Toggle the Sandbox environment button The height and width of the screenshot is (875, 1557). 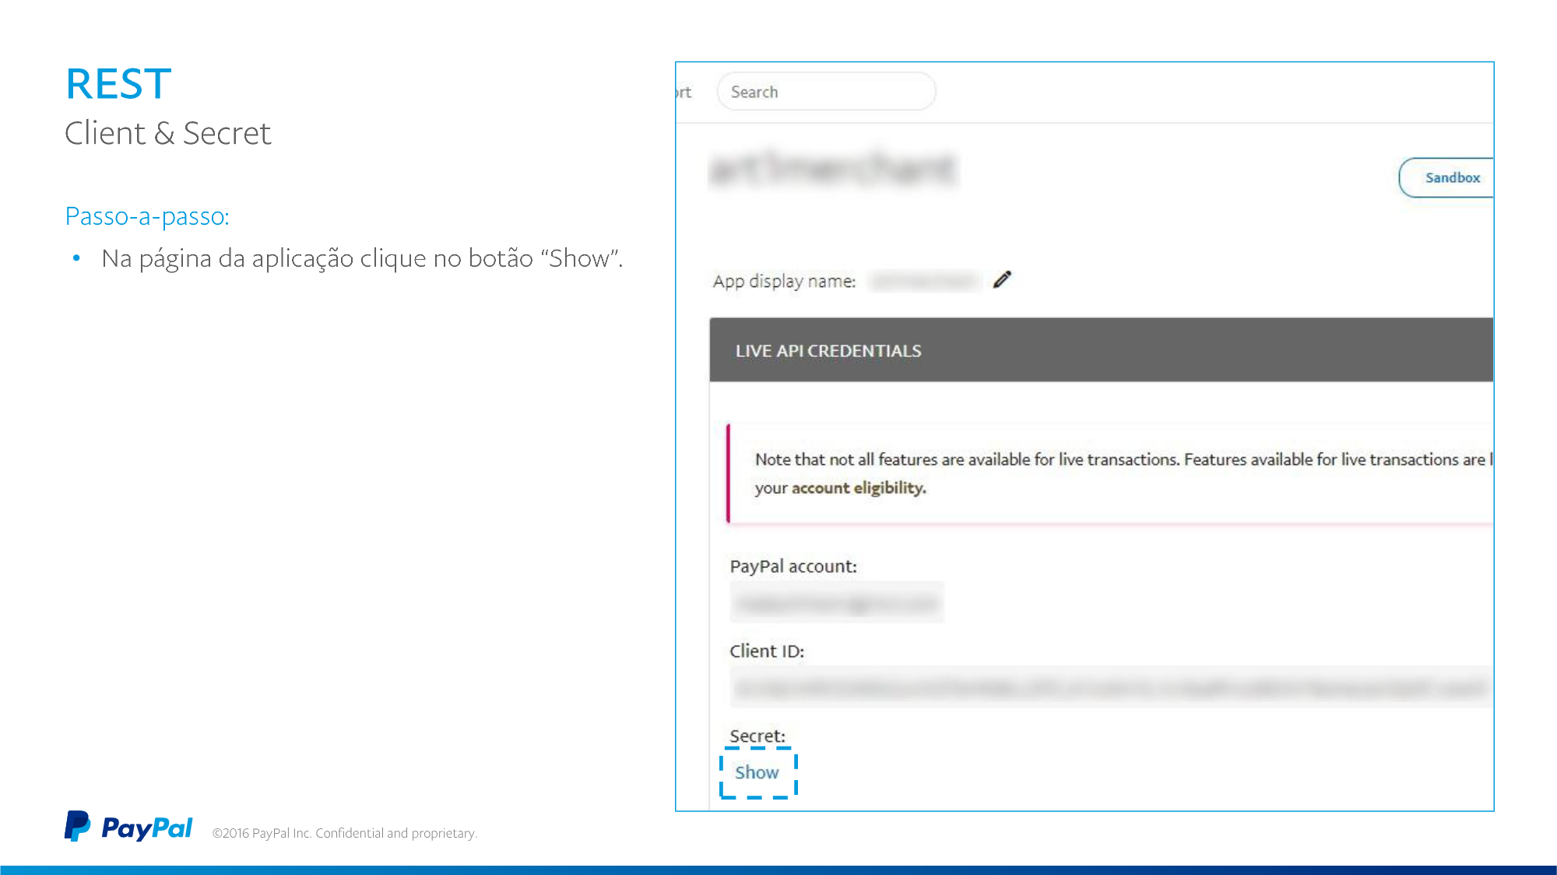click(1451, 177)
